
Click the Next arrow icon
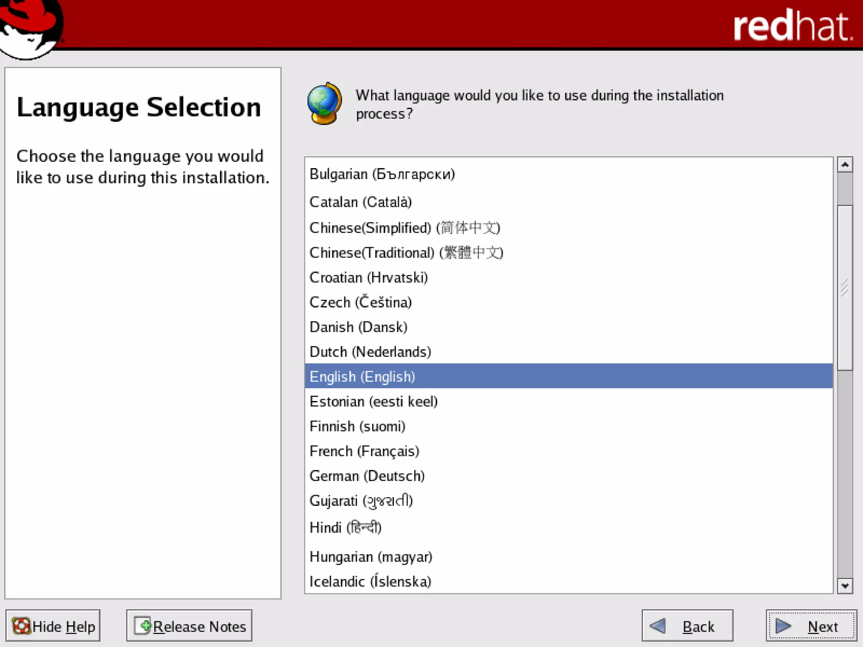click(x=783, y=626)
